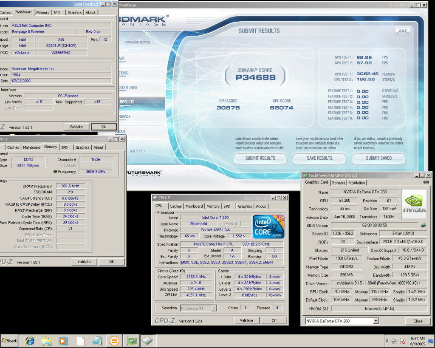Open Graphics tab in CPU-Z CPU window
Image resolution: width=435 pixels, height=348 pixels.
pos(245,206)
